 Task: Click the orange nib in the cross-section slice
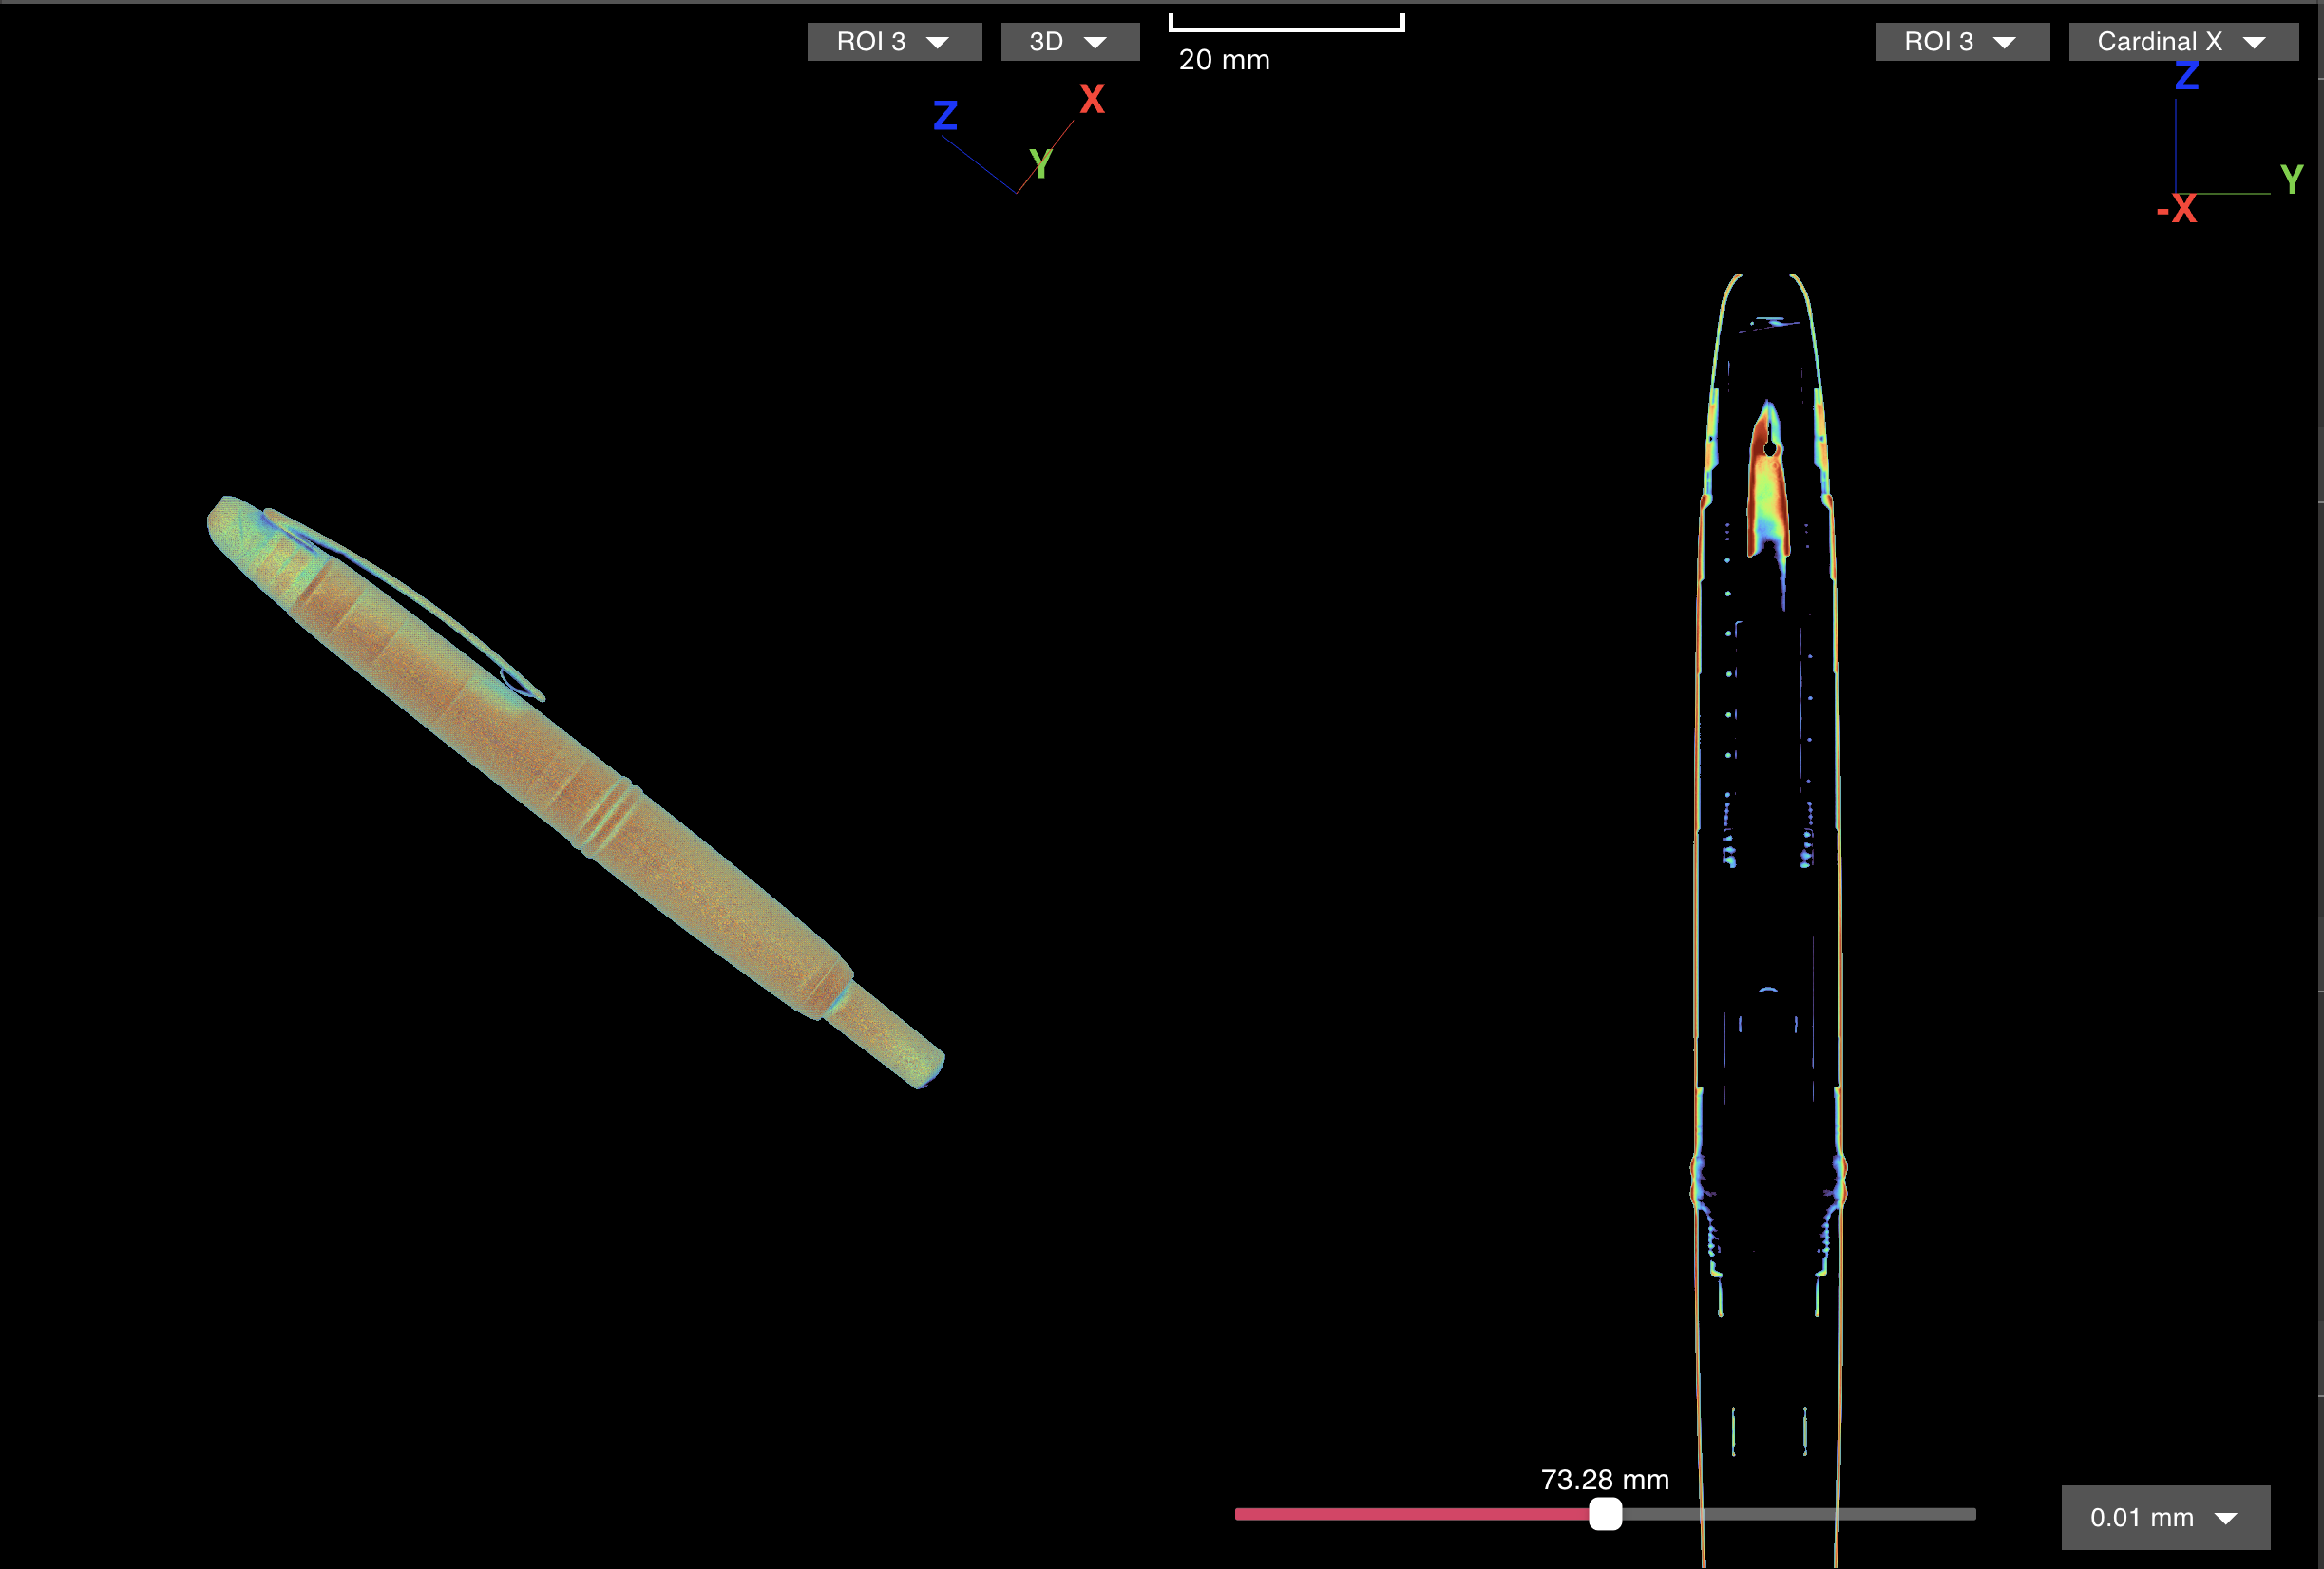(1767, 490)
